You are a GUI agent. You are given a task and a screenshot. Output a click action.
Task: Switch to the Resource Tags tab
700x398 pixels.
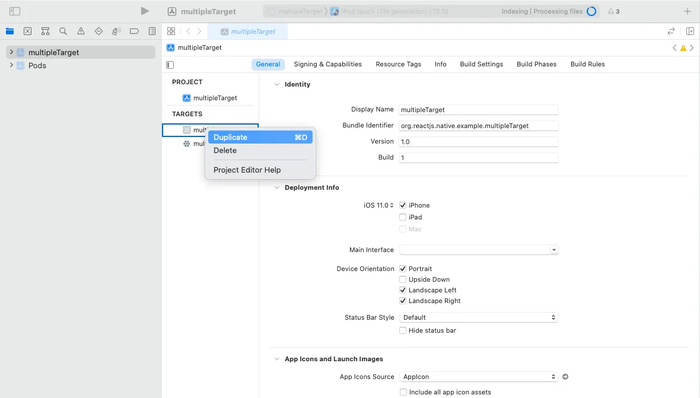click(x=398, y=64)
